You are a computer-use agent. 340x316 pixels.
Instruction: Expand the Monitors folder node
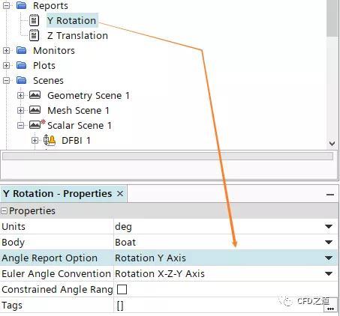6,50
